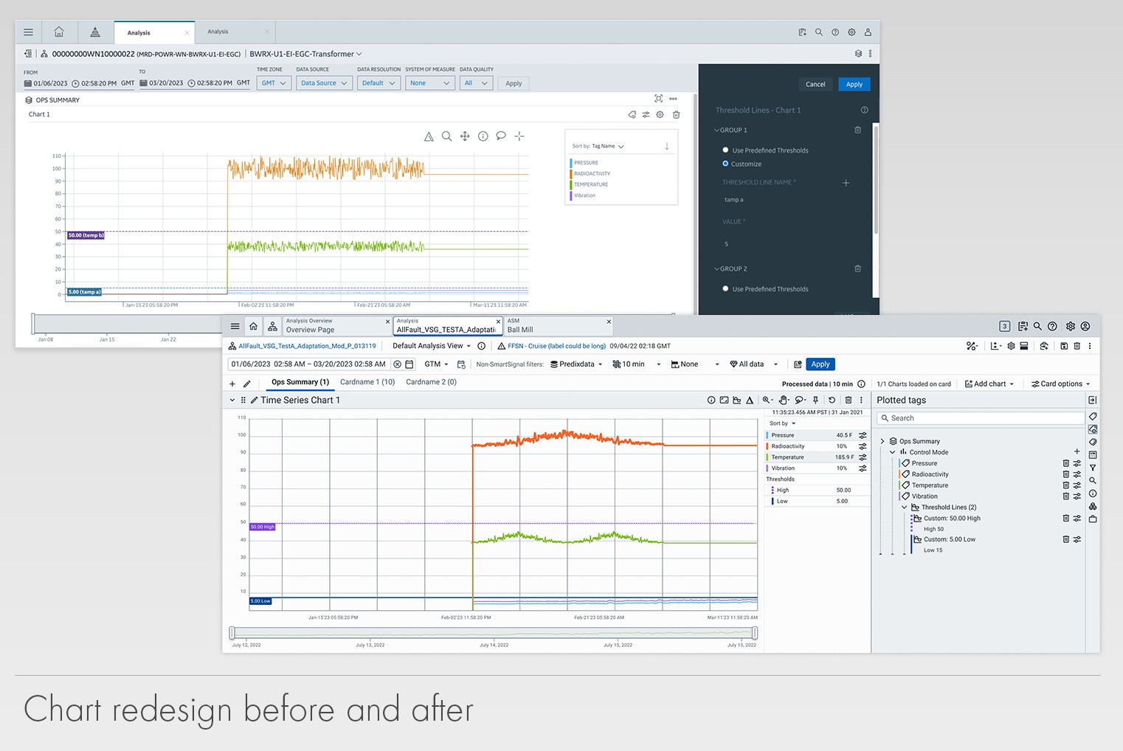This screenshot has width=1123, height=751.
Task: Click Cancel in Threshold Lines panel
Action: tap(815, 84)
